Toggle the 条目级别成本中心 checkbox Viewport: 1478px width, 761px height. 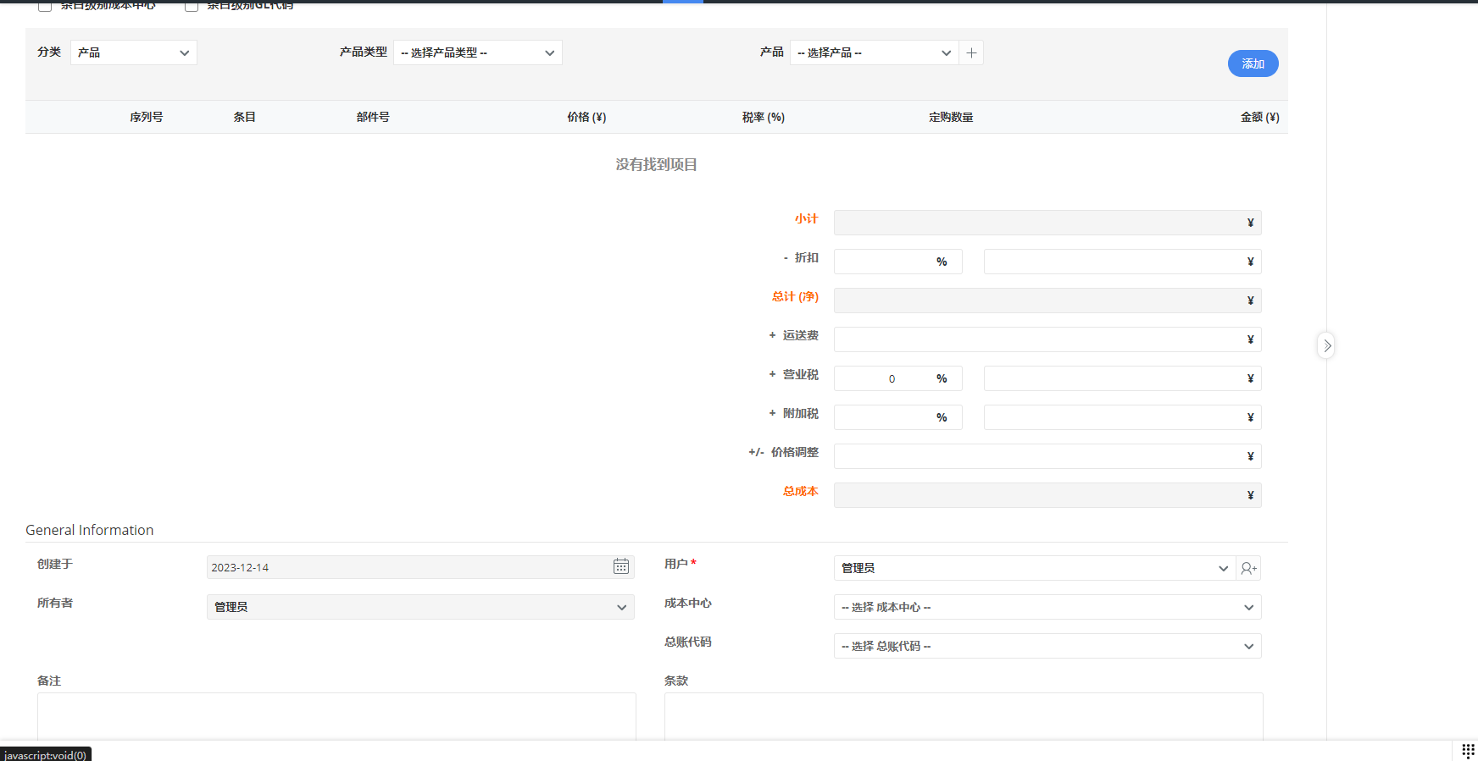pyautogui.click(x=45, y=5)
